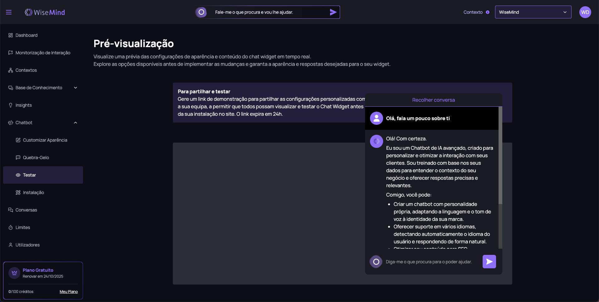
Task: Open Monitorização de Interação
Action: (43, 53)
